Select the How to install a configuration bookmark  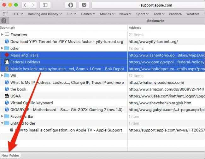tap(69, 130)
